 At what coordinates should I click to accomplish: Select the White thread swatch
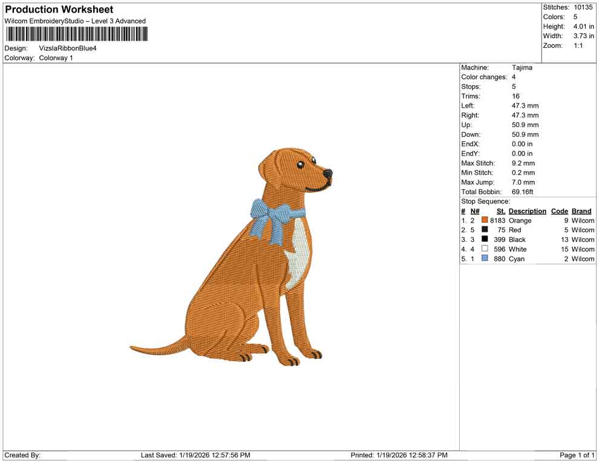(x=484, y=249)
